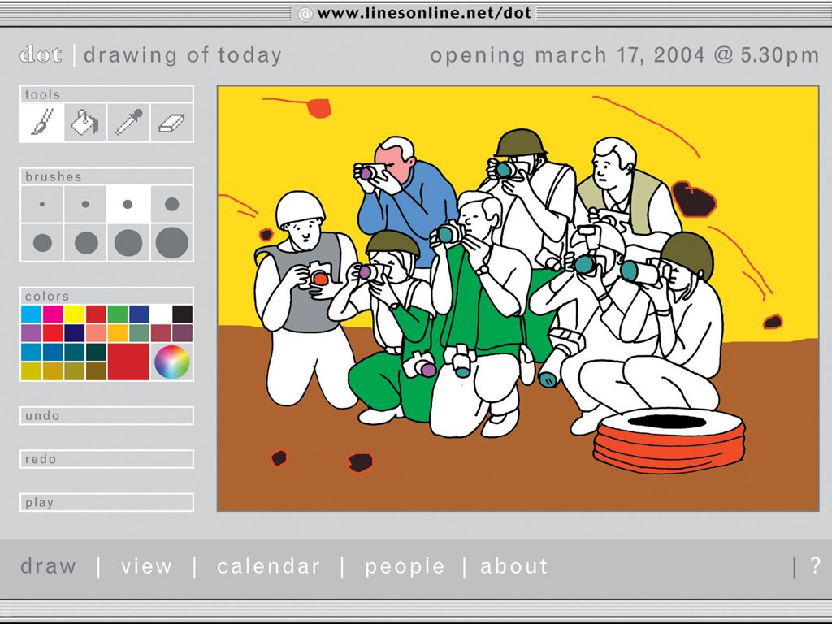Pick the dark navy color swatch
The width and height of the screenshot is (832, 624).
[x=75, y=332]
